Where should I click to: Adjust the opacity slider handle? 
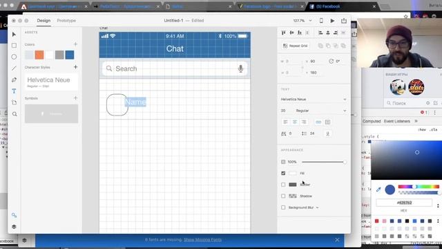[345, 162]
